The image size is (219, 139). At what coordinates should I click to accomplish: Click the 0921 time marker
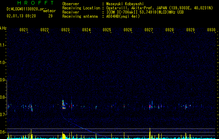[x=23, y=30]
